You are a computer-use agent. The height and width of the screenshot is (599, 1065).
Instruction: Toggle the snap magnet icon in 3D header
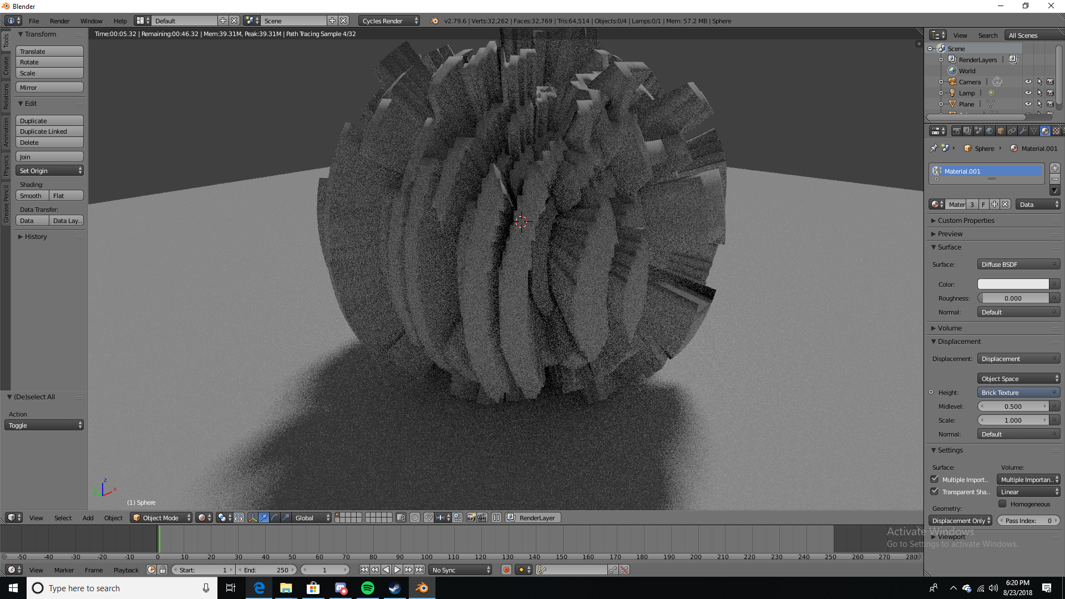[x=428, y=517]
